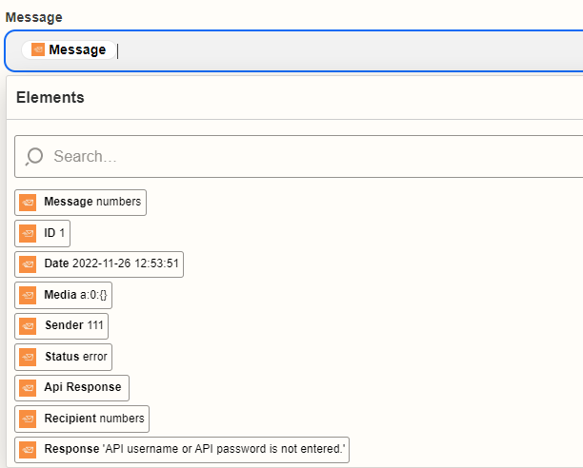Click the magnifier icon in the search box
This screenshot has width=583, height=468.
[x=34, y=156]
